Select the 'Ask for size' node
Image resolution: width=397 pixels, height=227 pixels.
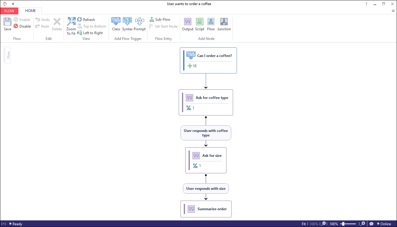[x=206, y=160]
